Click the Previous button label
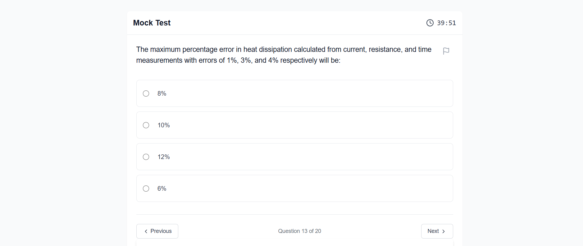583x246 pixels. [x=161, y=231]
